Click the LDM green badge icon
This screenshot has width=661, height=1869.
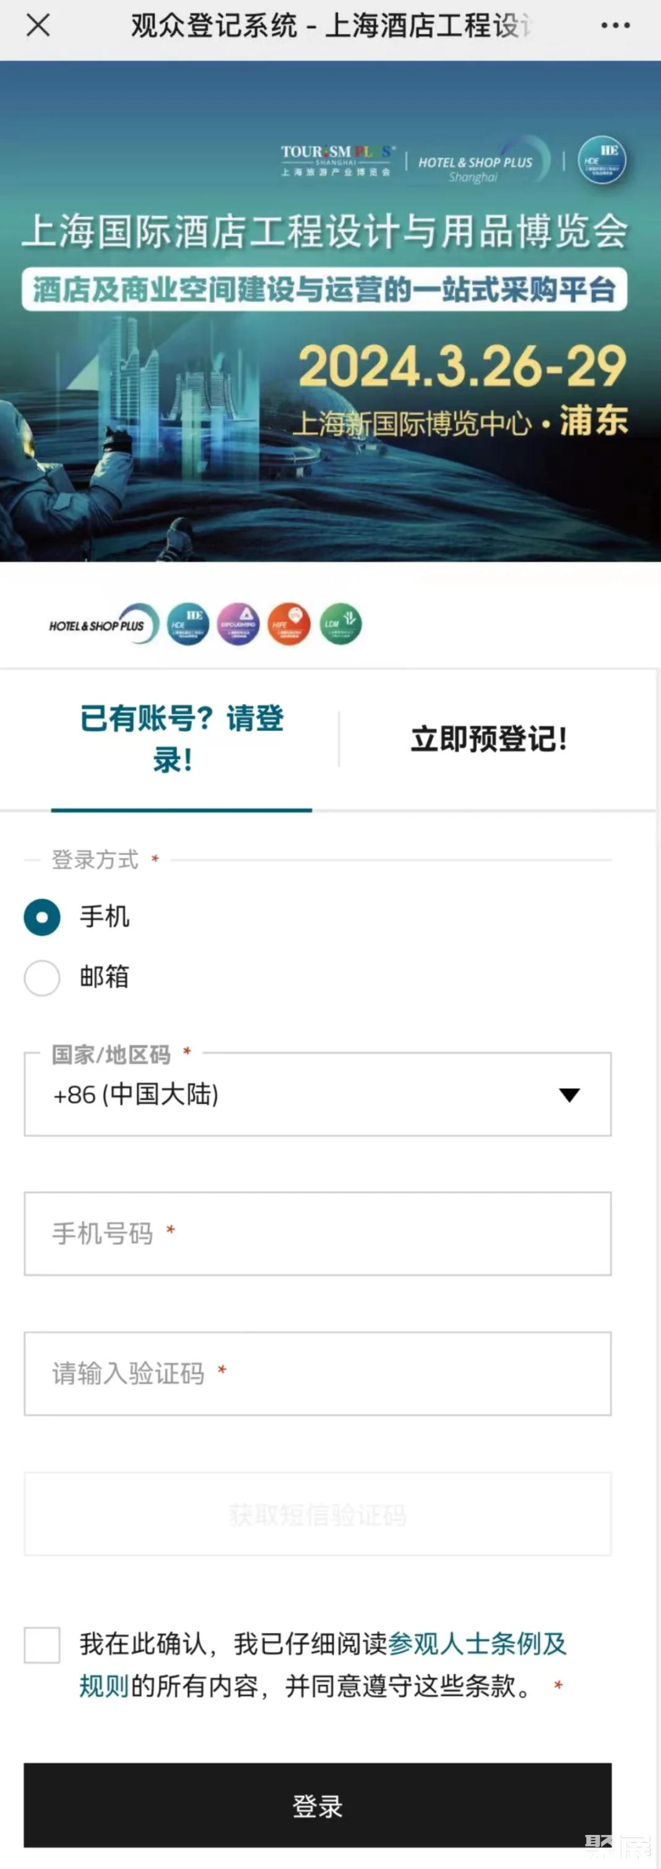tap(339, 624)
